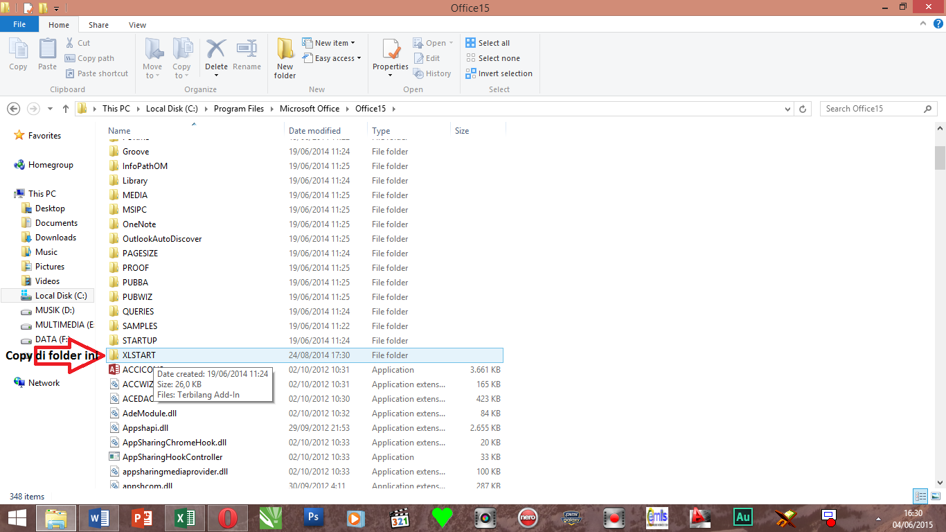Viewport: 946px width, 532px height.
Task: Click Copy path in the ribbon
Action: (90, 58)
